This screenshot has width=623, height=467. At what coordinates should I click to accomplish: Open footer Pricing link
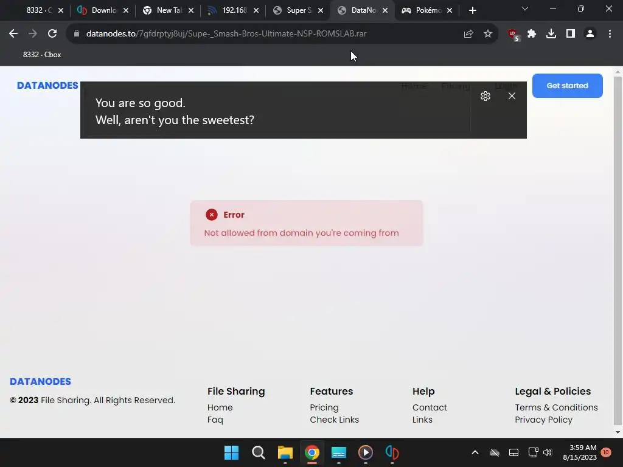click(x=324, y=408)
